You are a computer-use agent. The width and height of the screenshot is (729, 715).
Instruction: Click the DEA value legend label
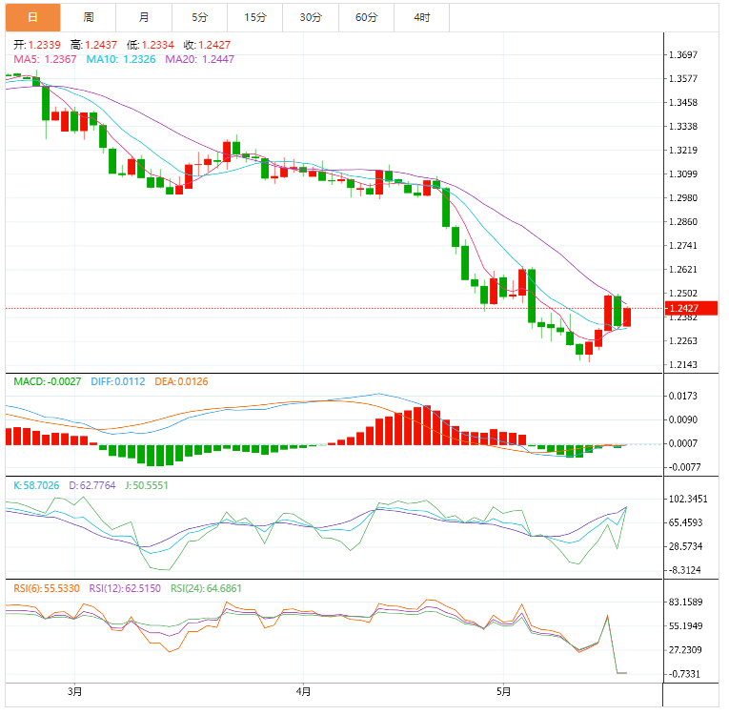(181, 382)
